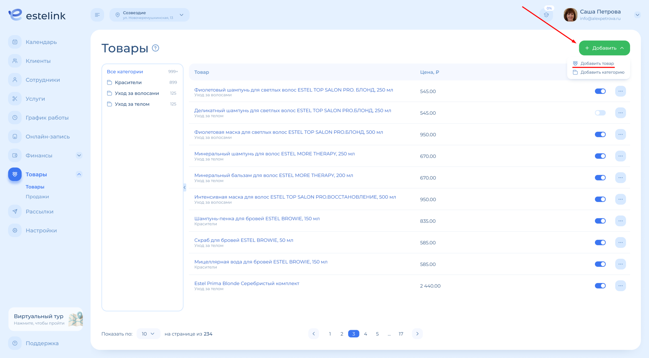Open Сотрудники staff icon in sidebar

pyautogui.click(x=15, y=80)
